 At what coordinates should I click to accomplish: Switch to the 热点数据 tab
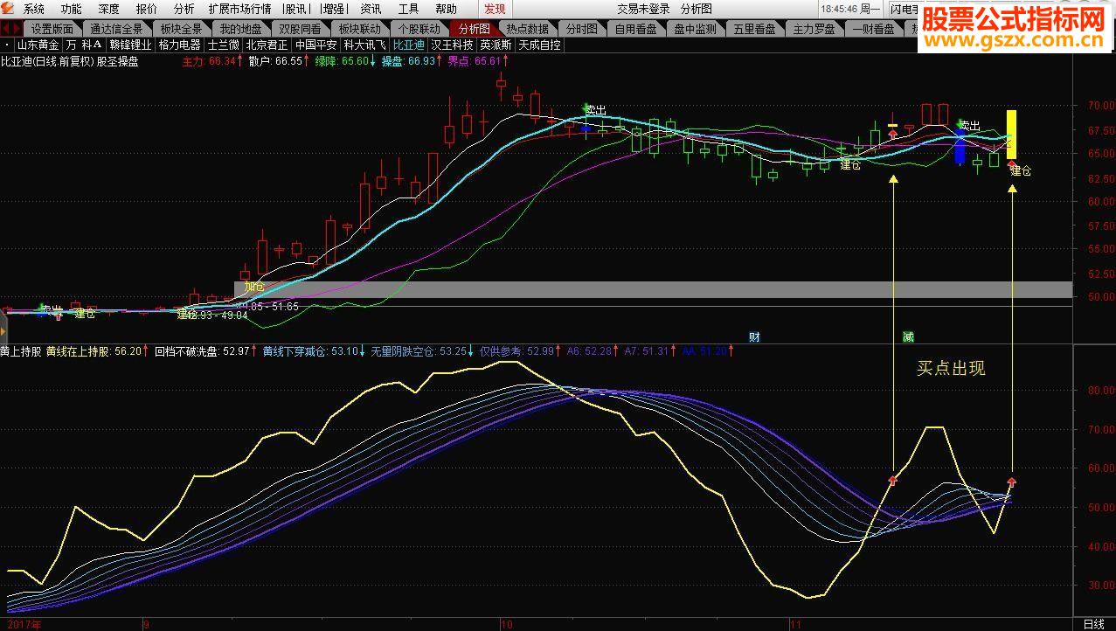[x=528, y=29]
